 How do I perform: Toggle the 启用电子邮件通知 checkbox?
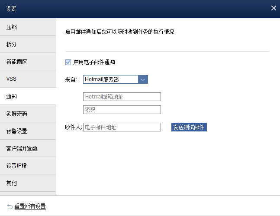(x=68, y=62)
